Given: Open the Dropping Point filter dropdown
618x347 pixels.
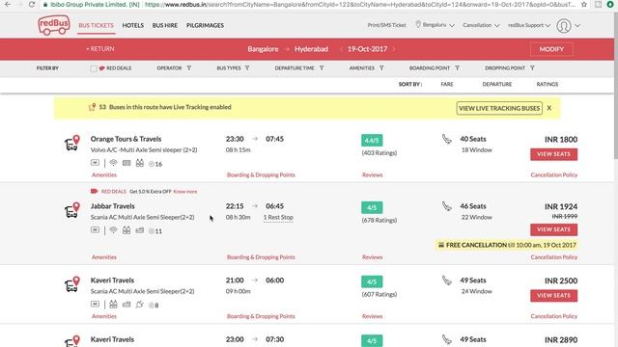Looking at the screenshot, I should click(510, 68).
